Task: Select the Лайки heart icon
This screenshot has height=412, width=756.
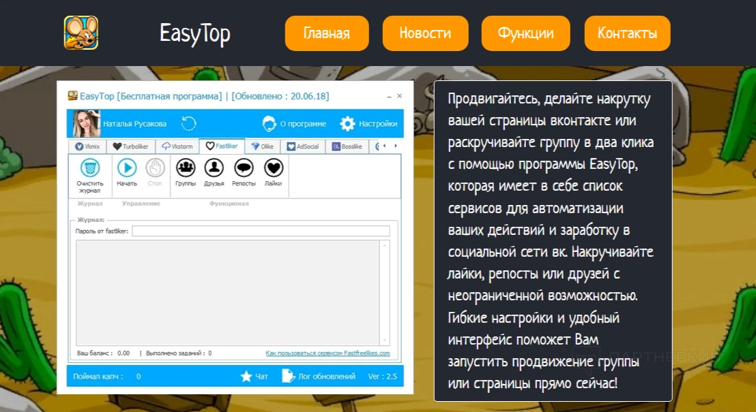Action: (274, 168)
